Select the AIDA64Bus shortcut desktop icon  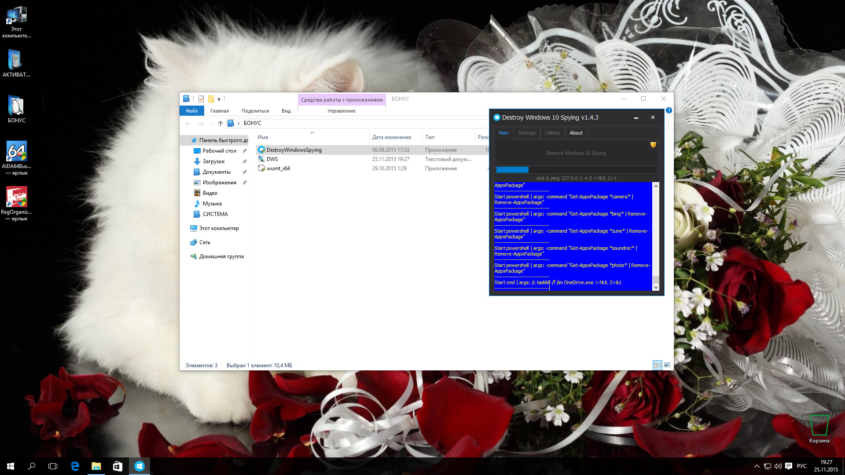pos(16,157)
